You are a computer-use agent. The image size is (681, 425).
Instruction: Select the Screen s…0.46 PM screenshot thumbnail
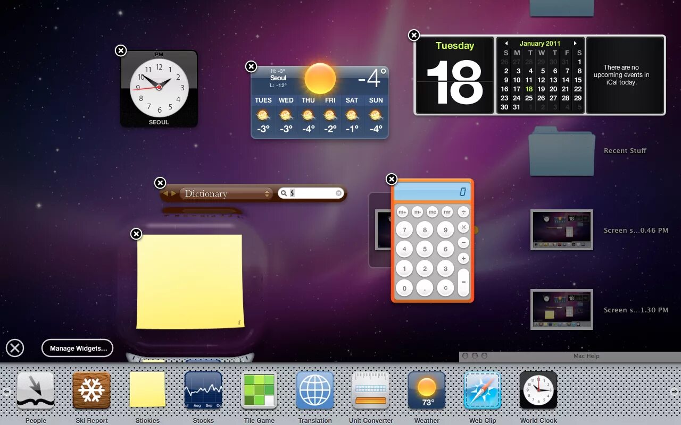[562, 229]
